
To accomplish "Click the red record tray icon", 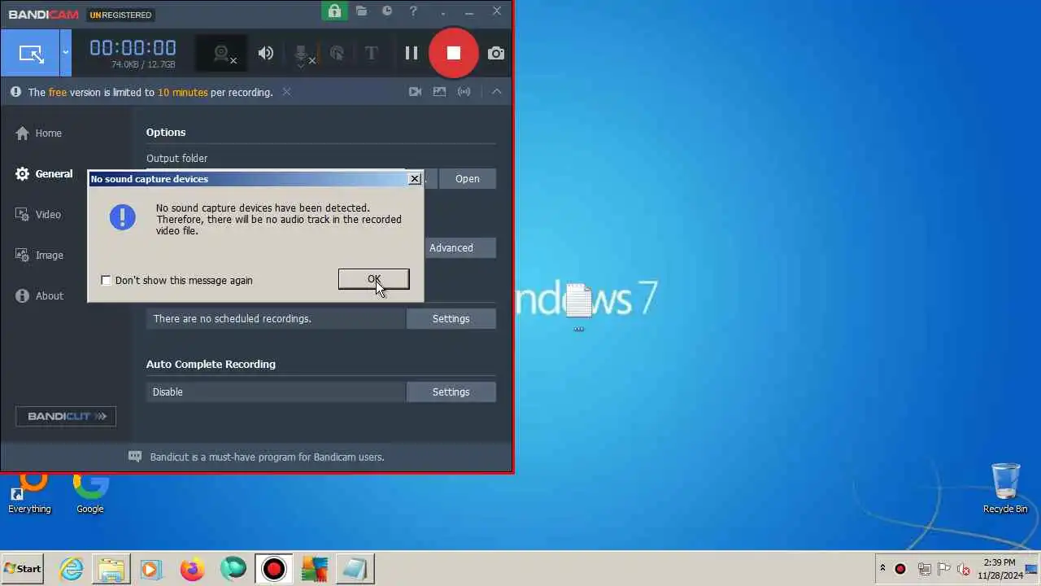I will (900, 569).
